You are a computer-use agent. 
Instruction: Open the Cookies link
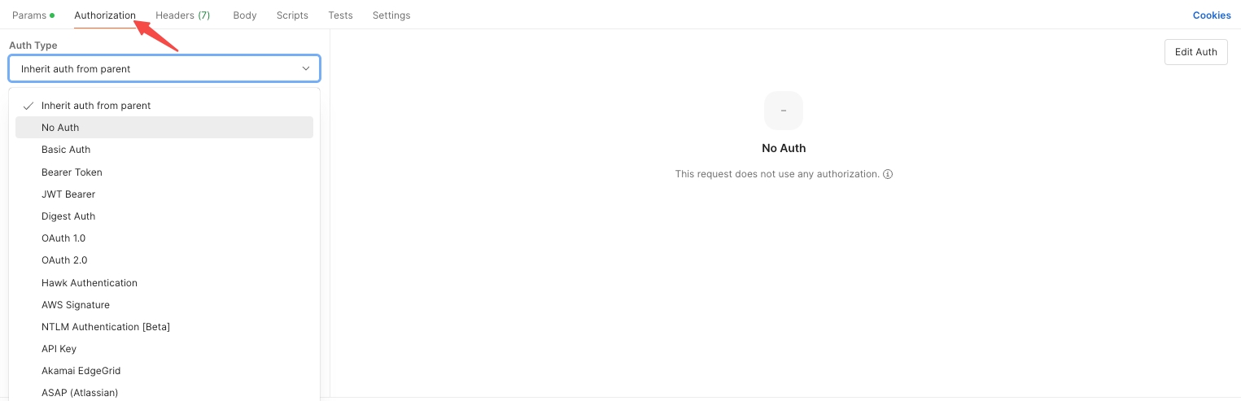(x=1212, y=15)
